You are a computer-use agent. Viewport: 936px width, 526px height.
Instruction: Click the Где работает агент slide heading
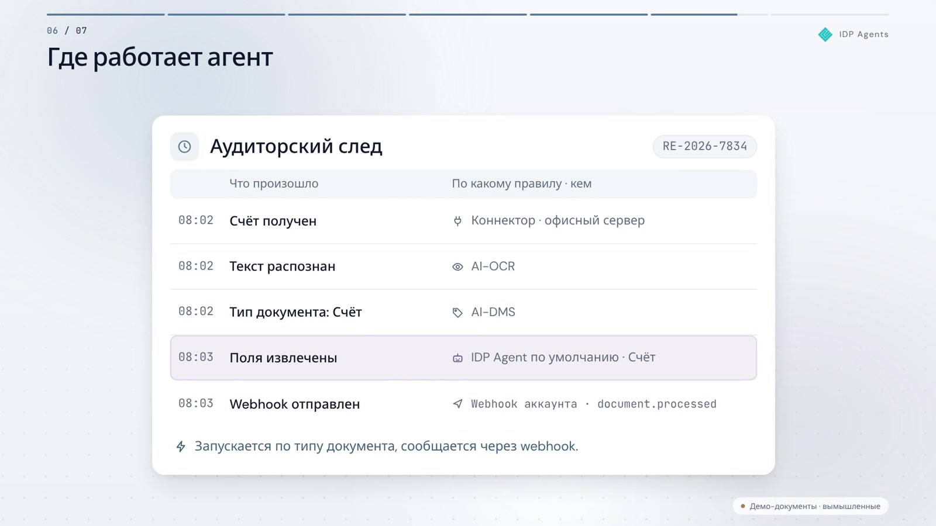click(x=160, y=57)
